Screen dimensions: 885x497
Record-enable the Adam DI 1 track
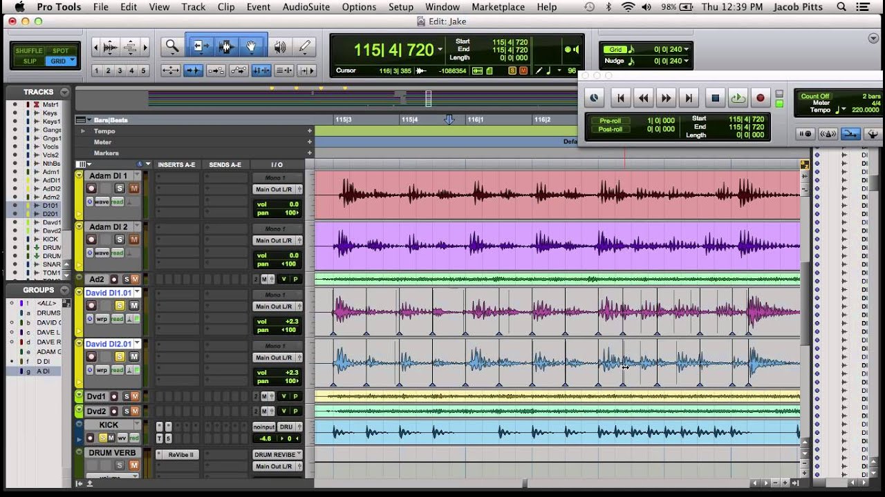click(x=91, y=188)
